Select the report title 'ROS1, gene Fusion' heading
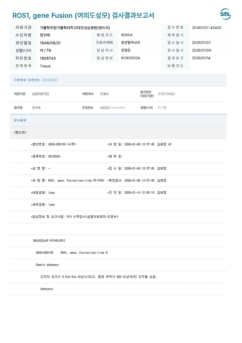 [83, 15]
